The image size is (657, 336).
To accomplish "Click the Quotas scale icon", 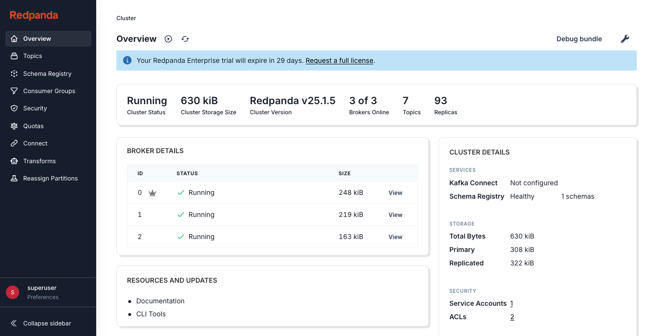I will 14,126.
